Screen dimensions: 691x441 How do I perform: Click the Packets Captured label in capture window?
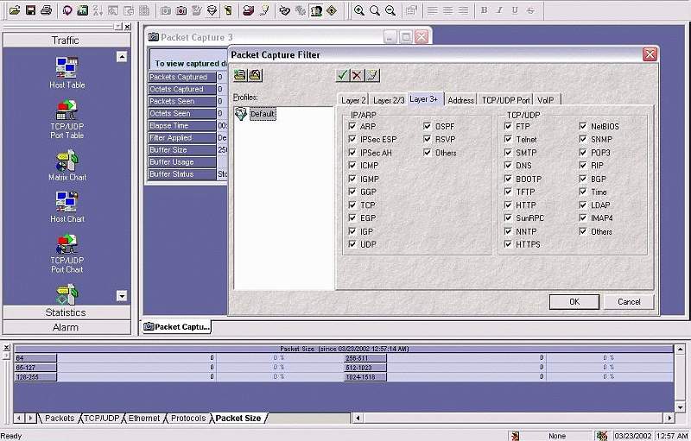pos(182,77)
